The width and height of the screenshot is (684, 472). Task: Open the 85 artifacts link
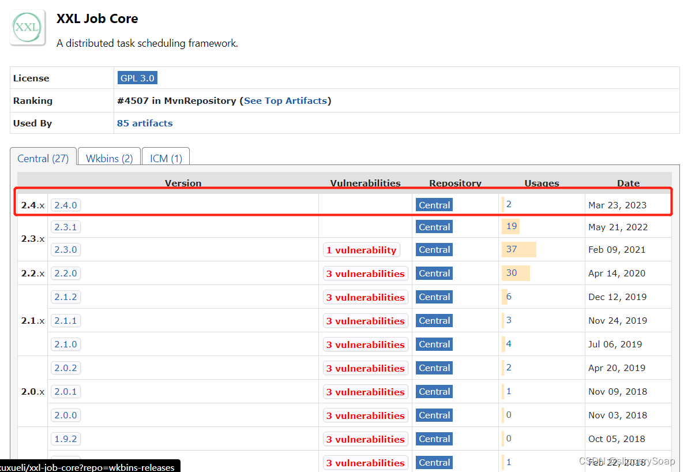point(145,123)
